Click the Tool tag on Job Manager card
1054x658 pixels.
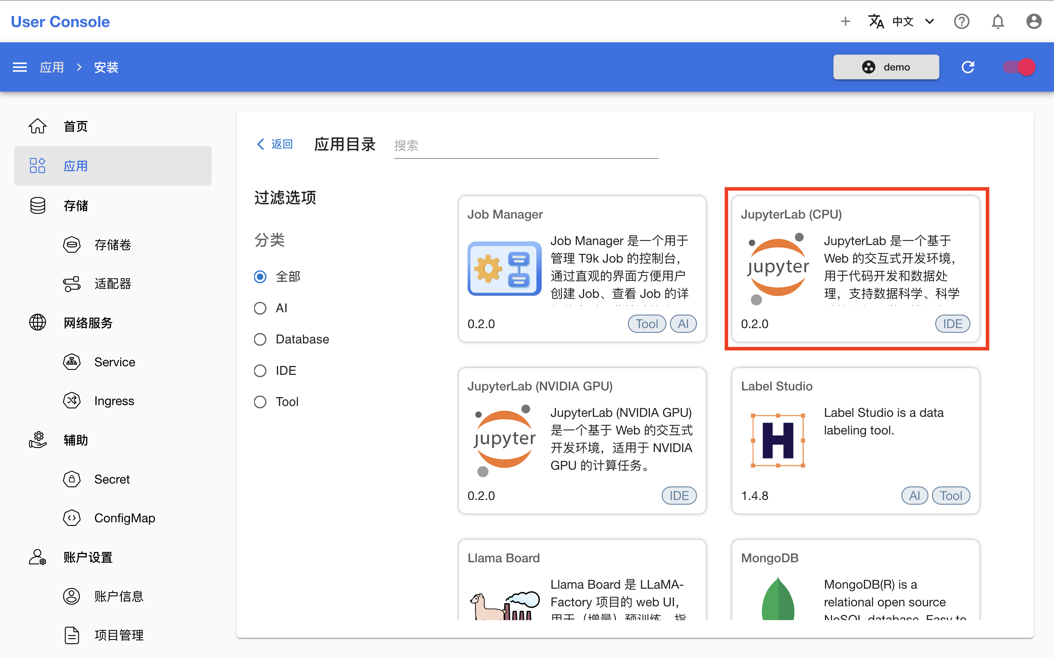[646, 324]
